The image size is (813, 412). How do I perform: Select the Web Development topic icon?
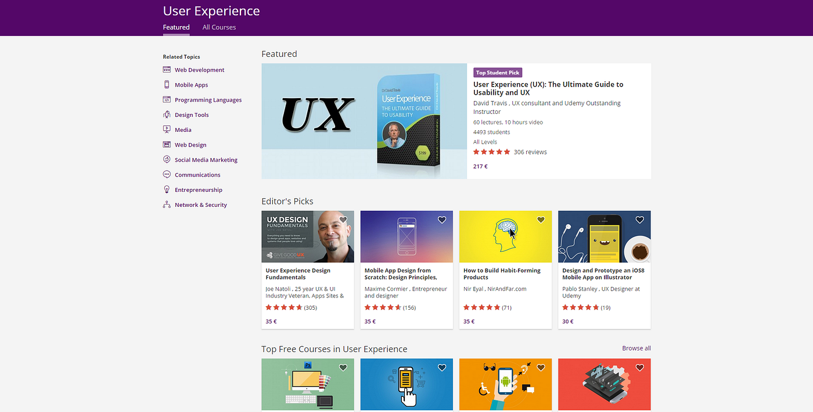pyautogui.click(x=167, y=70)
